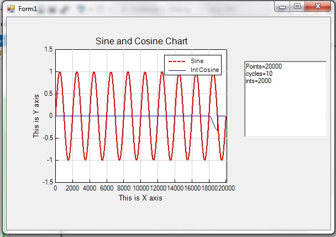Viewport: 336px width, 237px height.
Task: Click the 20000 X-axis tick label
Action: coord(227,188)
